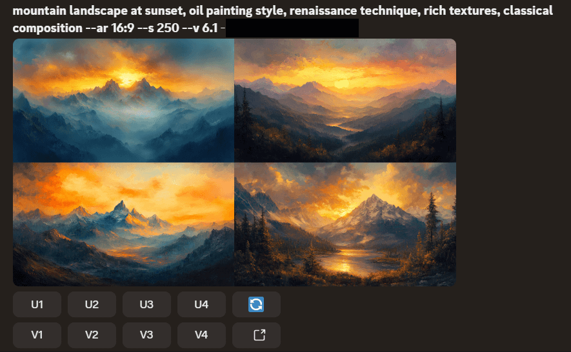Screen dimensions: 571x352
Task: Upscale the first image with U1
Action: (37, 304)
